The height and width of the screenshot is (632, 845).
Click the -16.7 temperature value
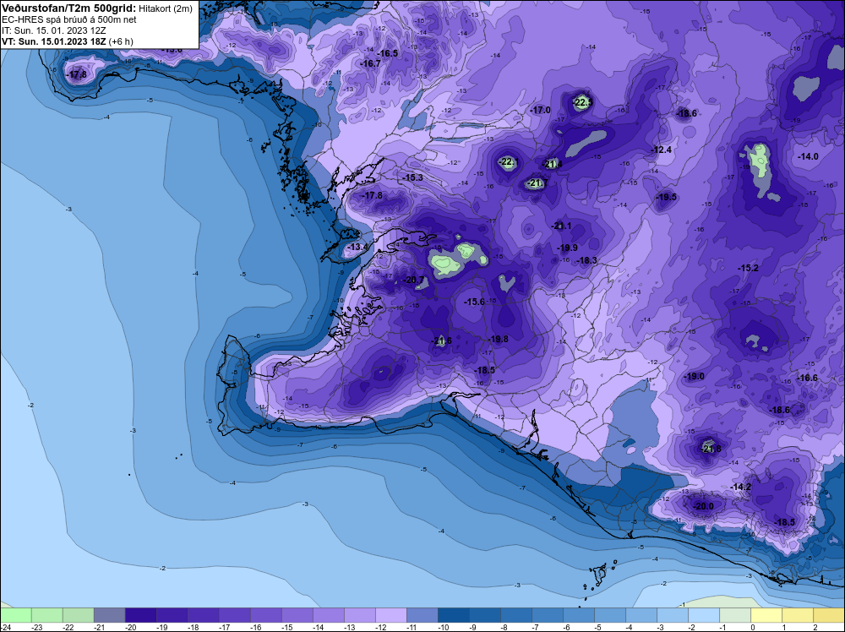[x=371, y=63]
